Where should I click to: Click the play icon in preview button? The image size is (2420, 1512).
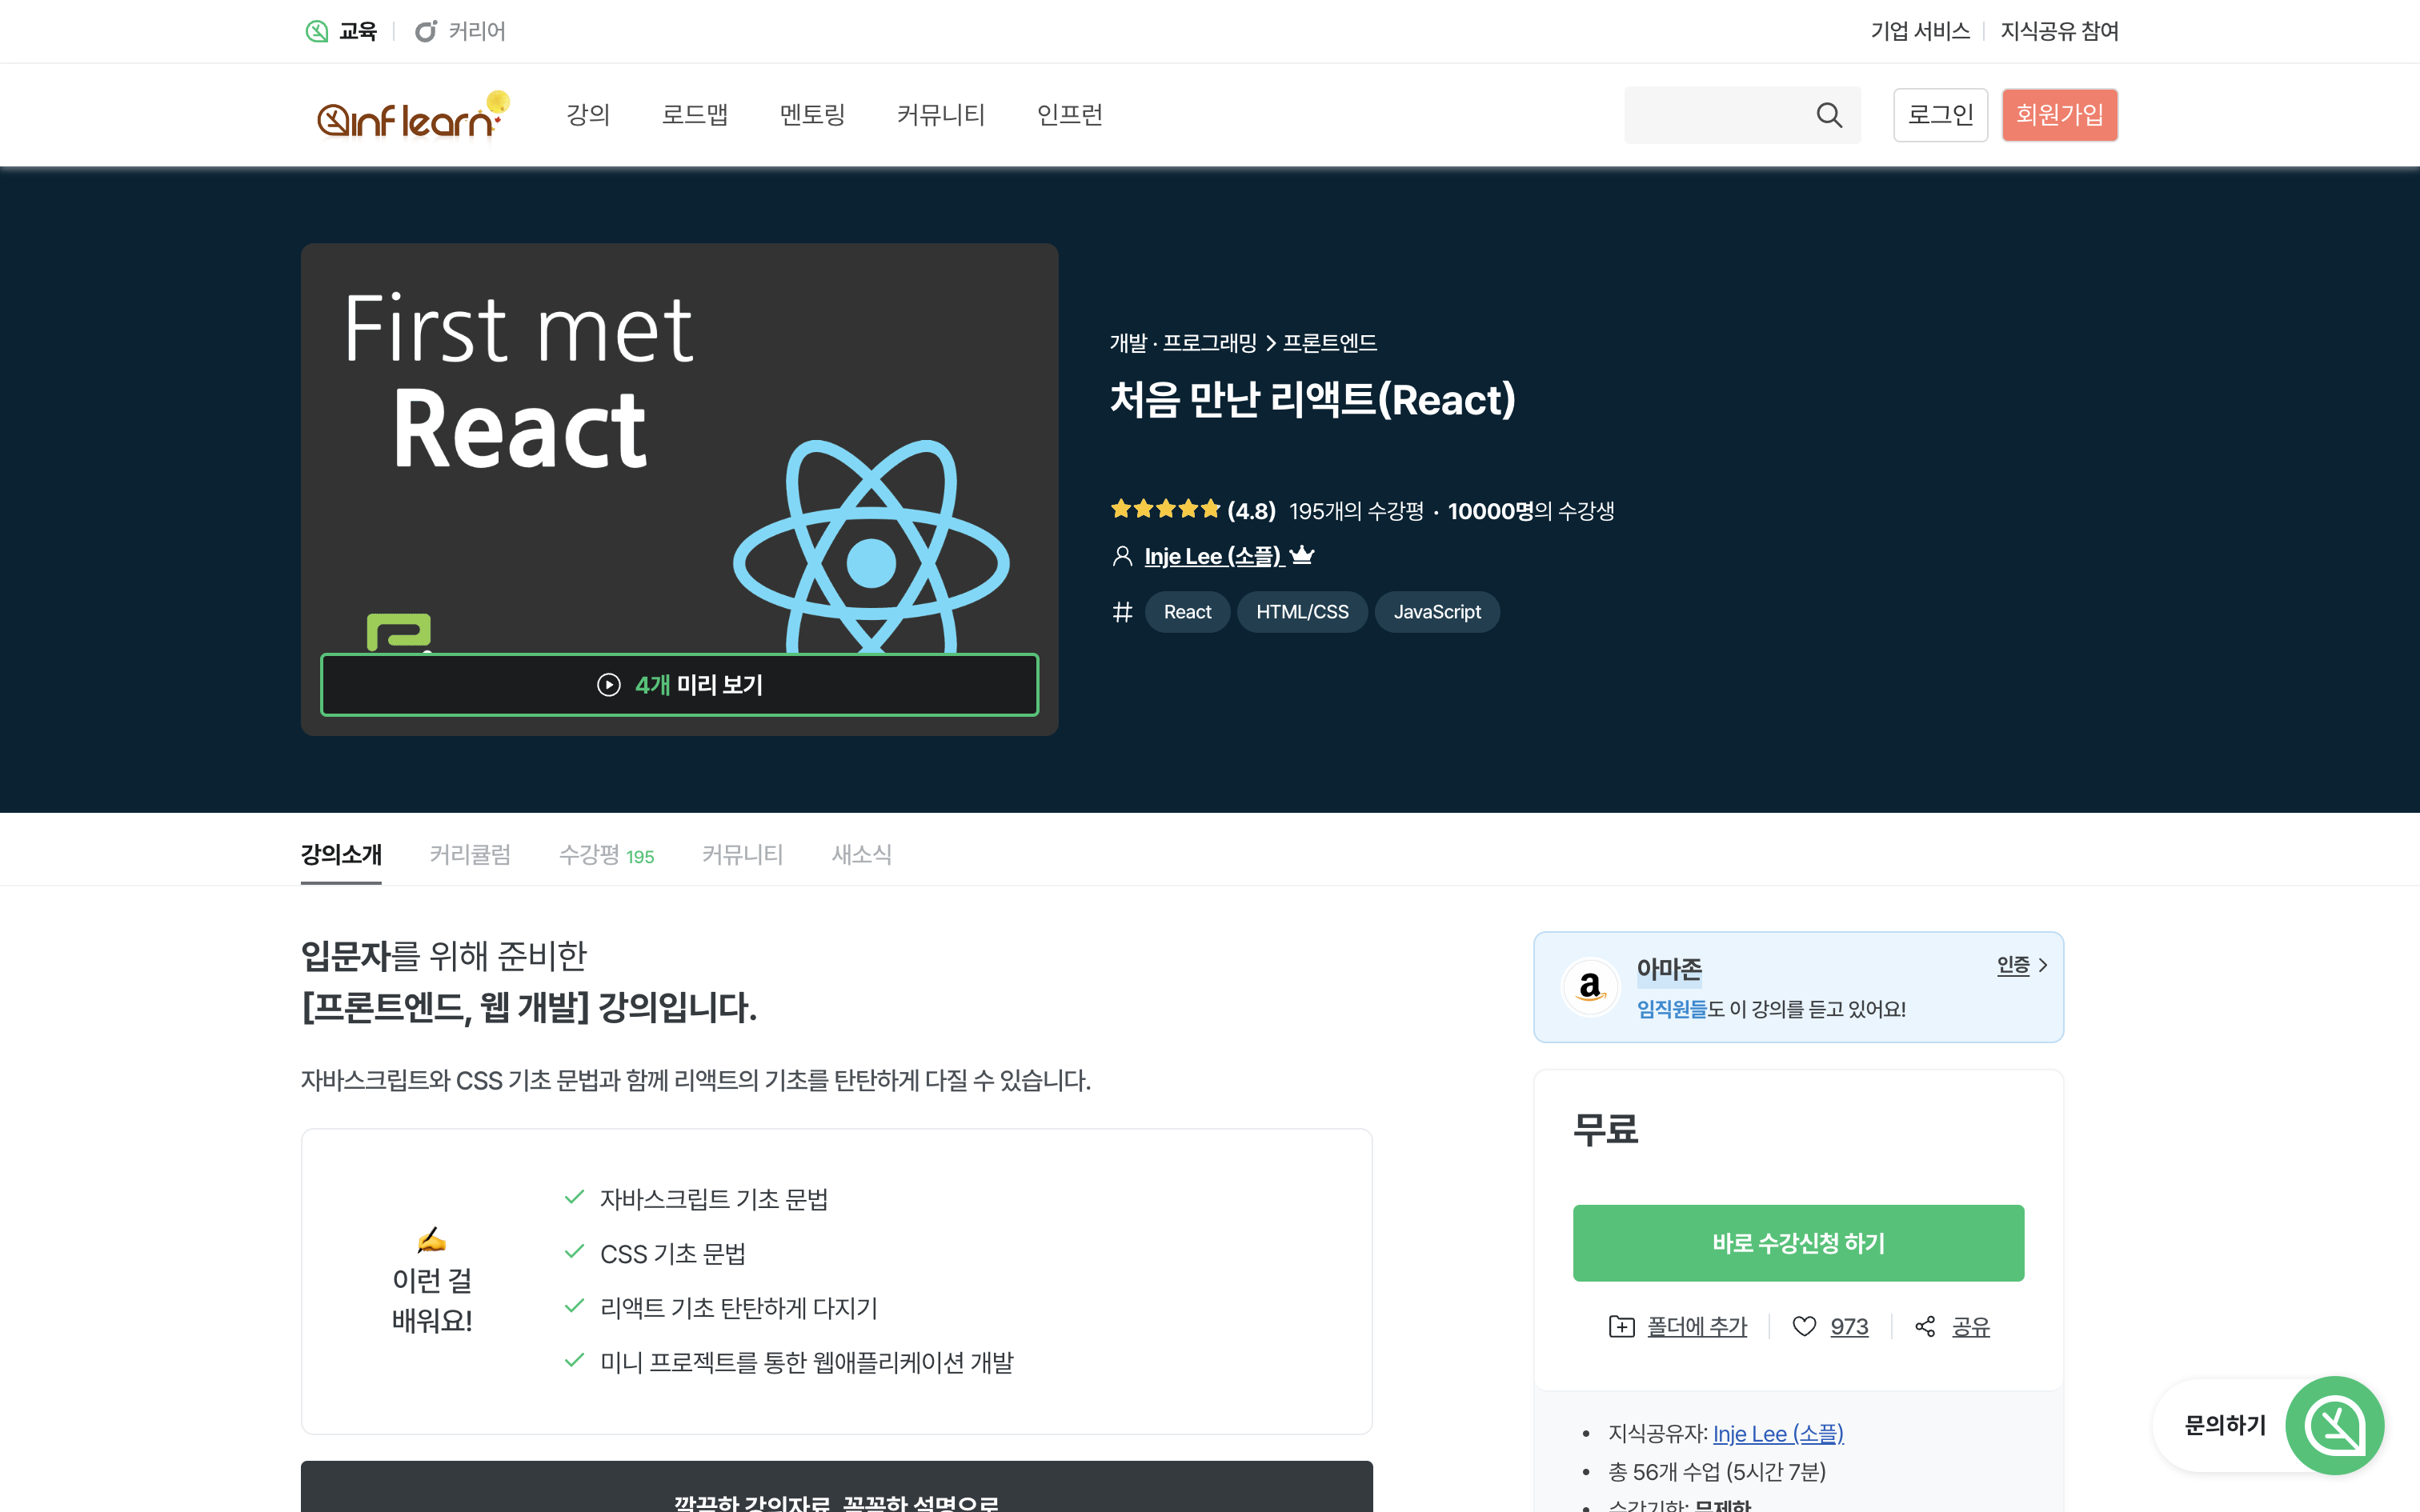click(608, 685)
